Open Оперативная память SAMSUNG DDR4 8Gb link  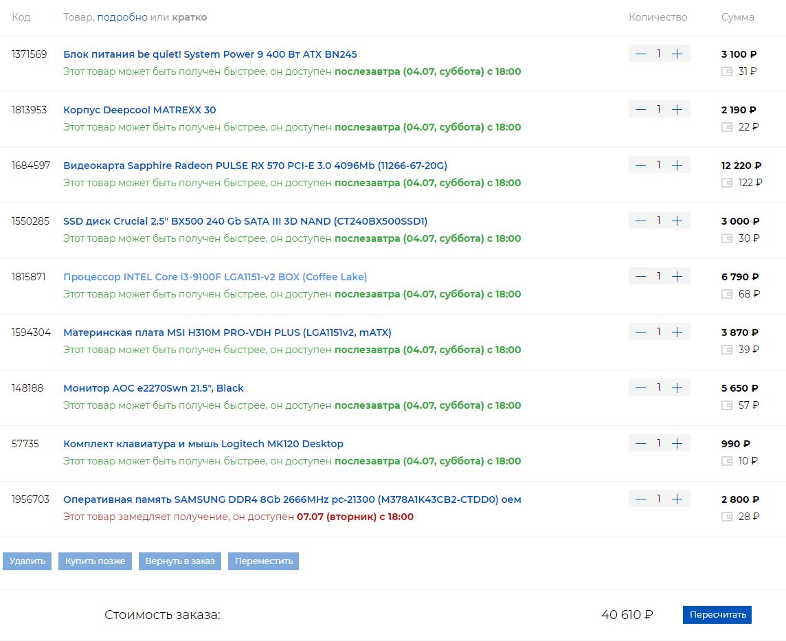[x=292, y=499]
